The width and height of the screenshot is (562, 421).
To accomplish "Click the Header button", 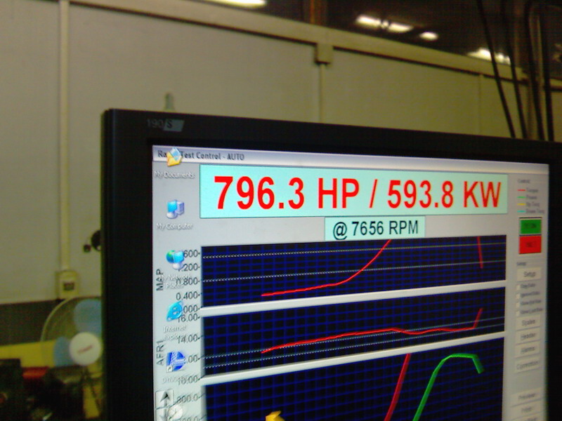I will coord(529,336).
